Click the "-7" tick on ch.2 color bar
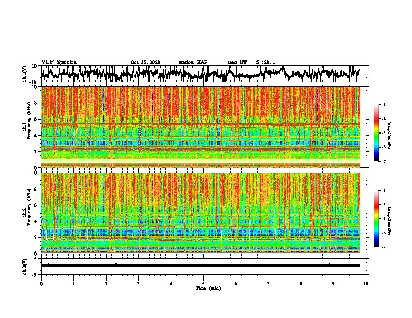 coord(383,247)
